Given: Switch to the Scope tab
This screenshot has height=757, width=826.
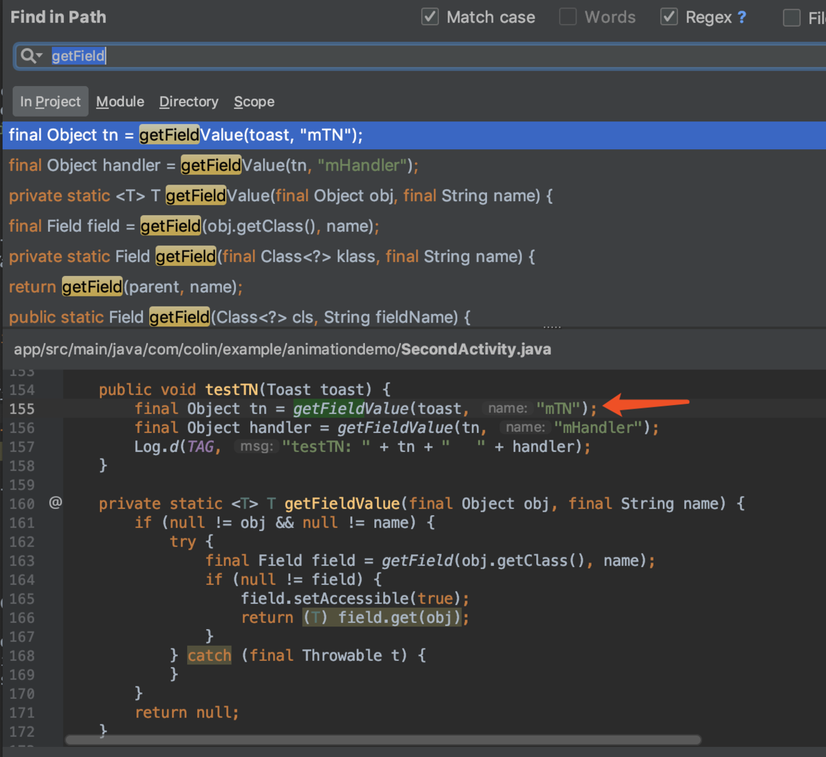Looking at the screenshot, I should (x=254, y=101).
